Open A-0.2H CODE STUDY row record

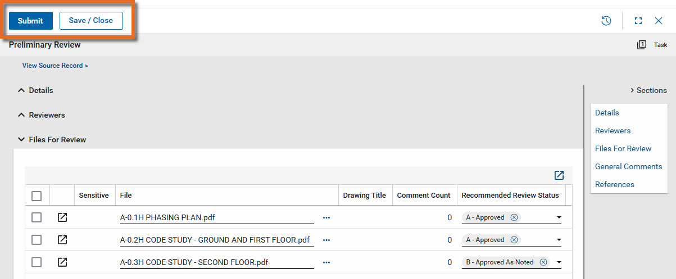point(62,240)
